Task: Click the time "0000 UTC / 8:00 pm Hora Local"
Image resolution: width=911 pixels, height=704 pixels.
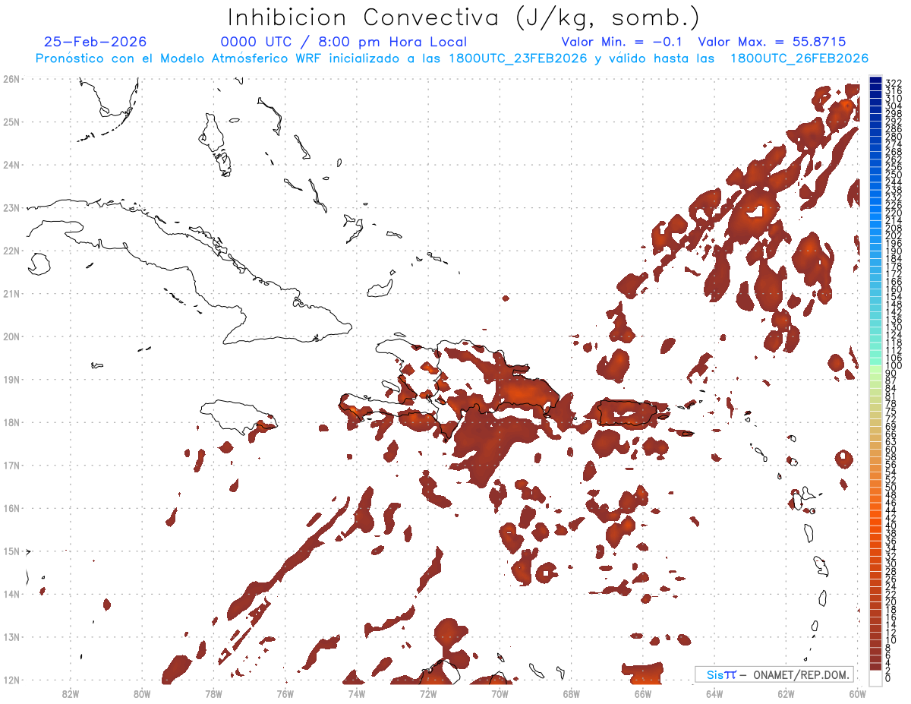Action: pyautogui.click(x=343, y=42)
